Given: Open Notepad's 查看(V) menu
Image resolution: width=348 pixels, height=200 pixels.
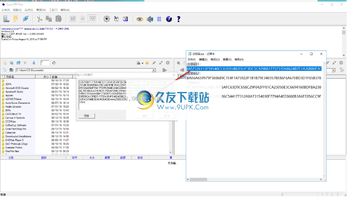Looking at the screenshot, I should (x=227, y=60).
